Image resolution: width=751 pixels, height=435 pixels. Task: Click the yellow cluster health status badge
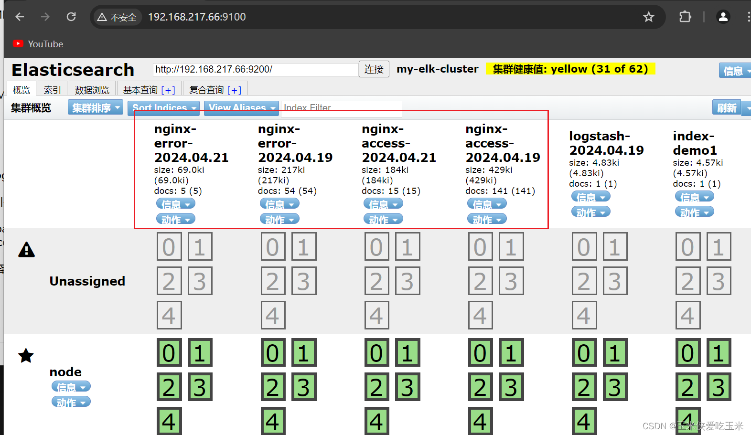click(570, 69)
